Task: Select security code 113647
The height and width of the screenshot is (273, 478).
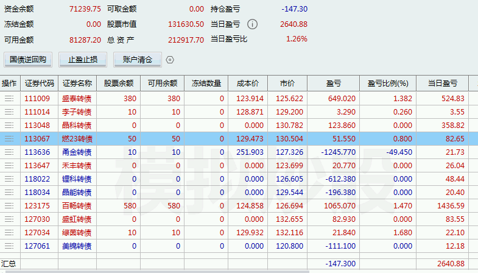Action: pyautogui.click(x=37, y=166)
